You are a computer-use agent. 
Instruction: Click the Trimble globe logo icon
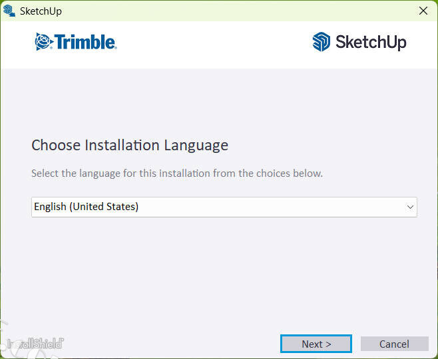pyautogui.click(x=43, y=42)
